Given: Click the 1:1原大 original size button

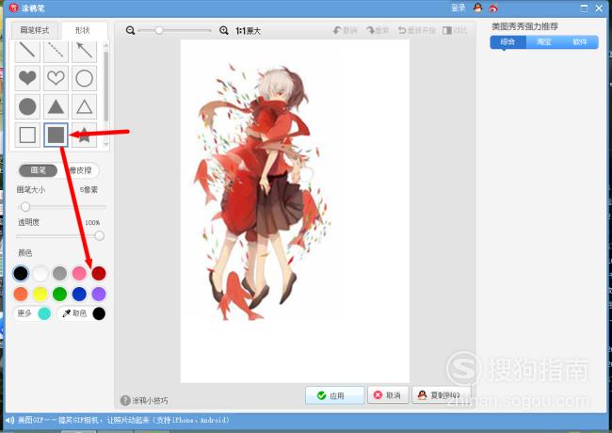Looking at the screenshot, I should coord(248,31).
